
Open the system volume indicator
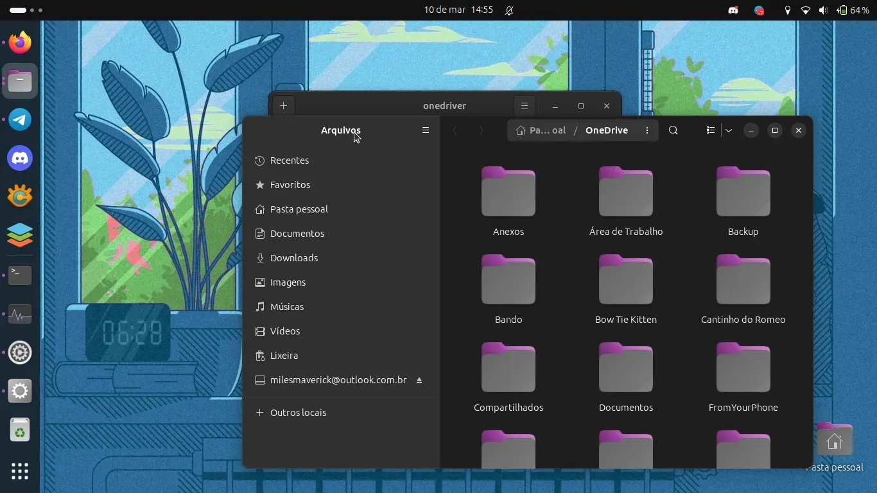[x=823, y=10]
